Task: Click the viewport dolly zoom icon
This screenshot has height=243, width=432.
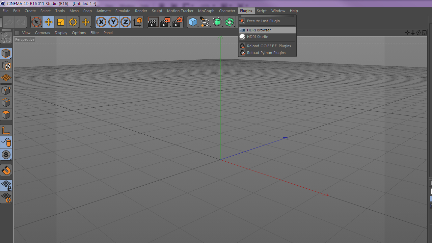Action: click(x=413, y=33)
